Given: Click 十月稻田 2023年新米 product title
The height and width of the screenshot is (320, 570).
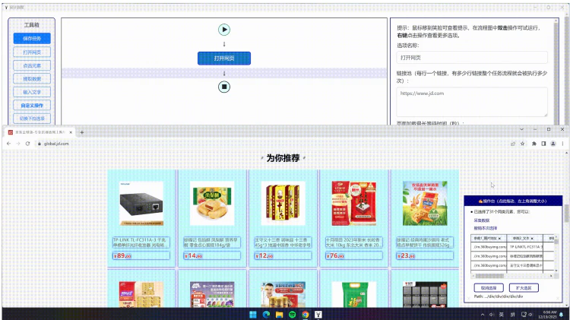Looking at the screenshot, I should [x=353, y=242].
